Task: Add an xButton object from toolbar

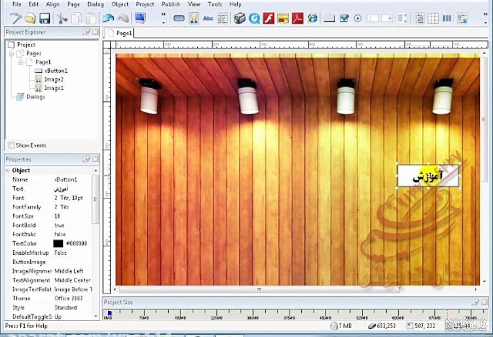Action: [x=329, y=19]
